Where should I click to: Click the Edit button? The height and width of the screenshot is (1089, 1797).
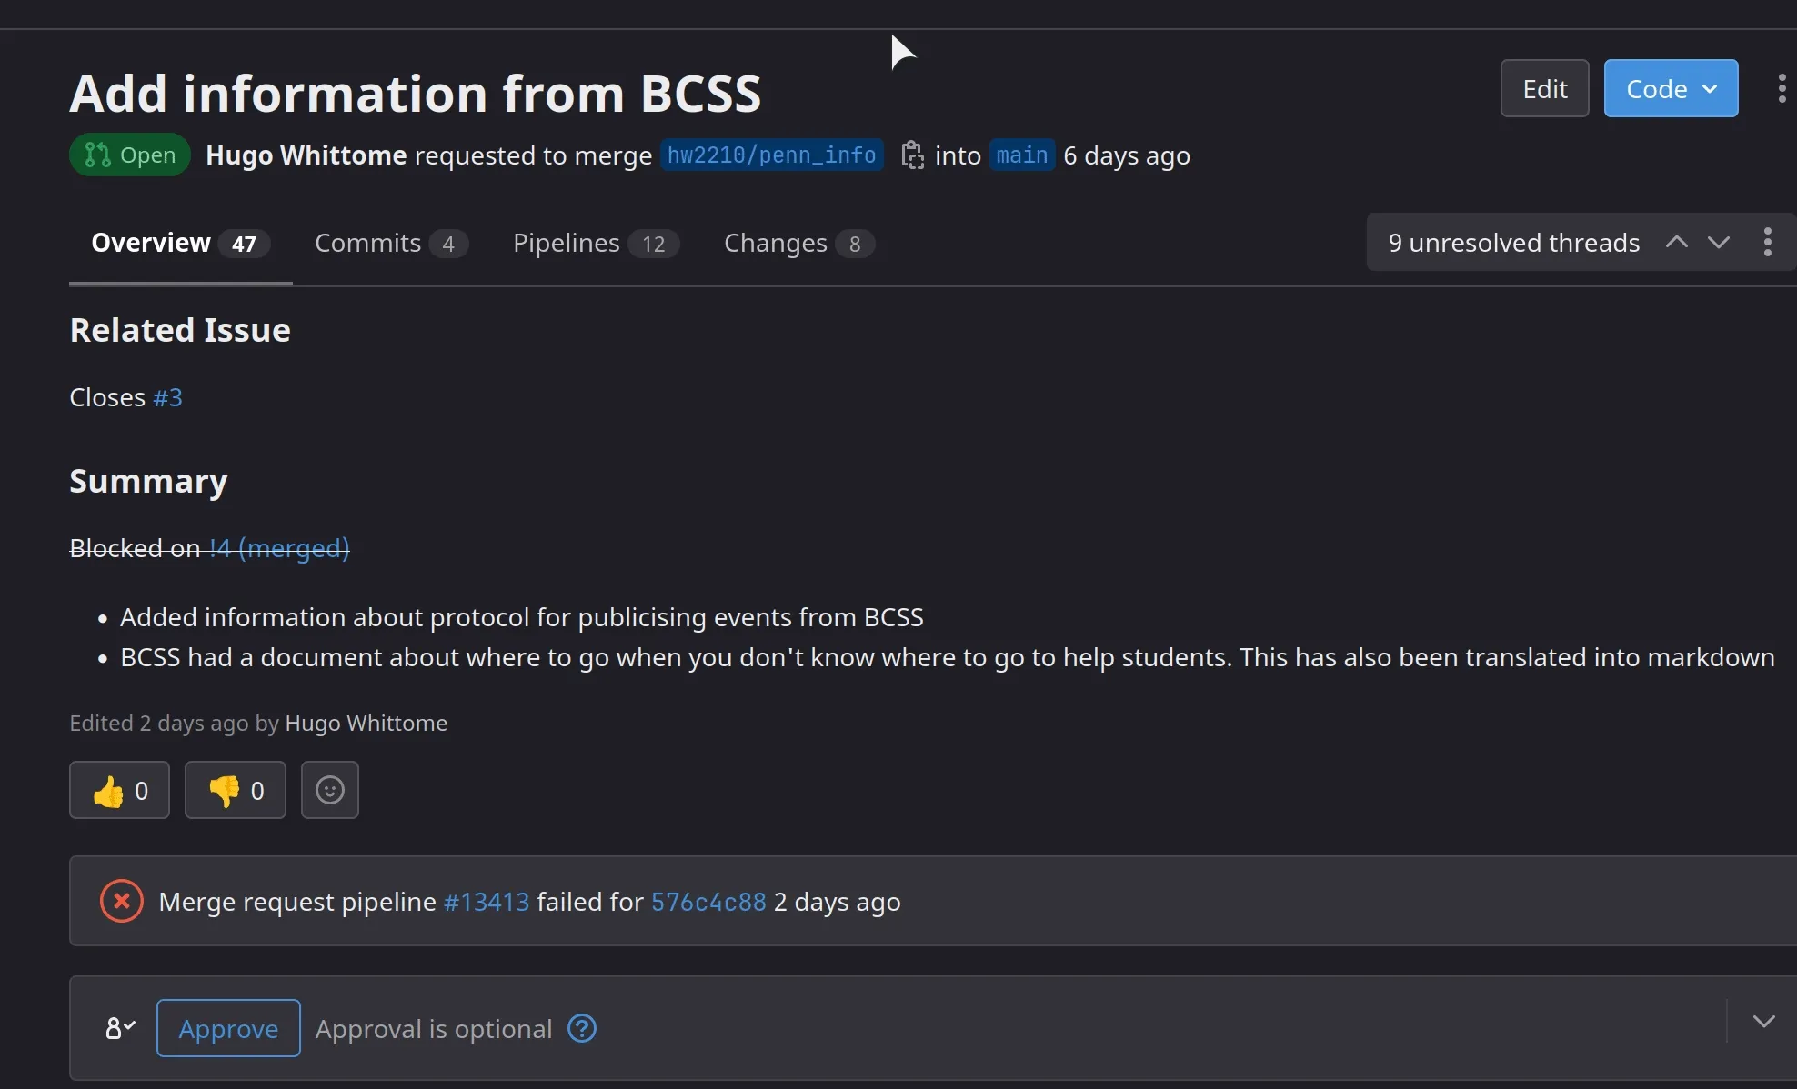(1544, 88)
